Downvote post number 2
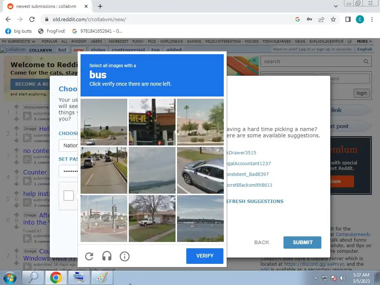Viewport: 380px width, 285px height. click(16, 140)
